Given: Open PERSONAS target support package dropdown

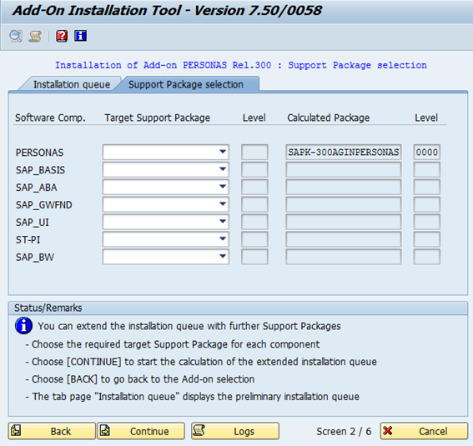Looking at the screenshot, I should [x=166, y=152].
